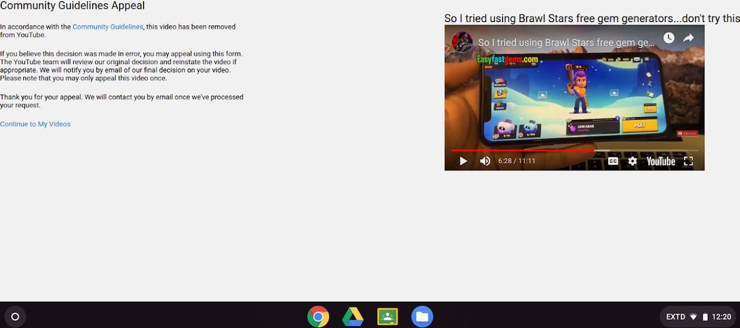The image size is (740, 328).
Task: Click the Watch later clock icon
Action: coord(668,38)
